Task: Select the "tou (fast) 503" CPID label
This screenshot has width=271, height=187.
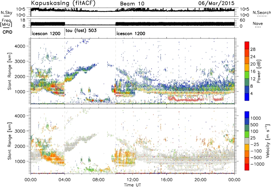Action: [81, 31]
